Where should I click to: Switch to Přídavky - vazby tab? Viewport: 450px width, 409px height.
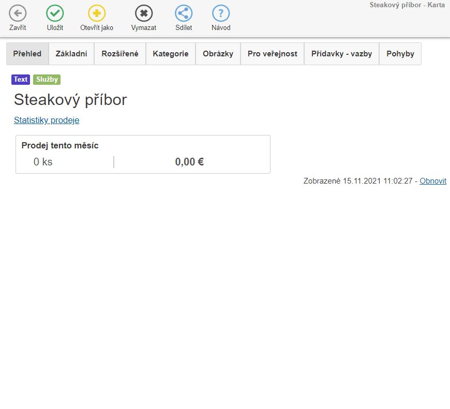pos(341,54)
